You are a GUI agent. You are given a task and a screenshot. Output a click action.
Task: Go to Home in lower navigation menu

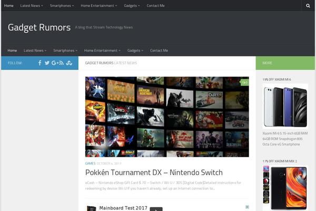point(12,51)
